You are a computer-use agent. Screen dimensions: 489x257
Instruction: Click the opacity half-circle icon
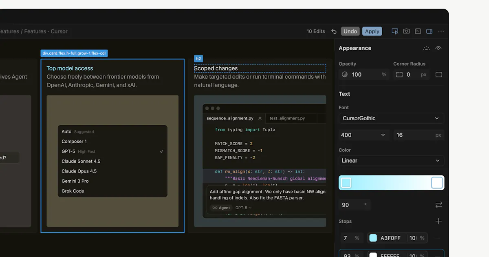coord(345,75)
